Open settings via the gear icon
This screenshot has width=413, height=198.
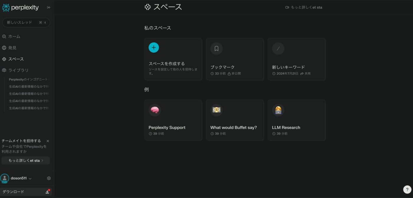(x=49, y=178)
